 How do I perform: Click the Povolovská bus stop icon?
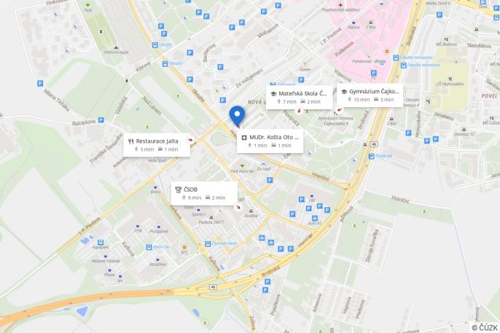coord(372,156)
